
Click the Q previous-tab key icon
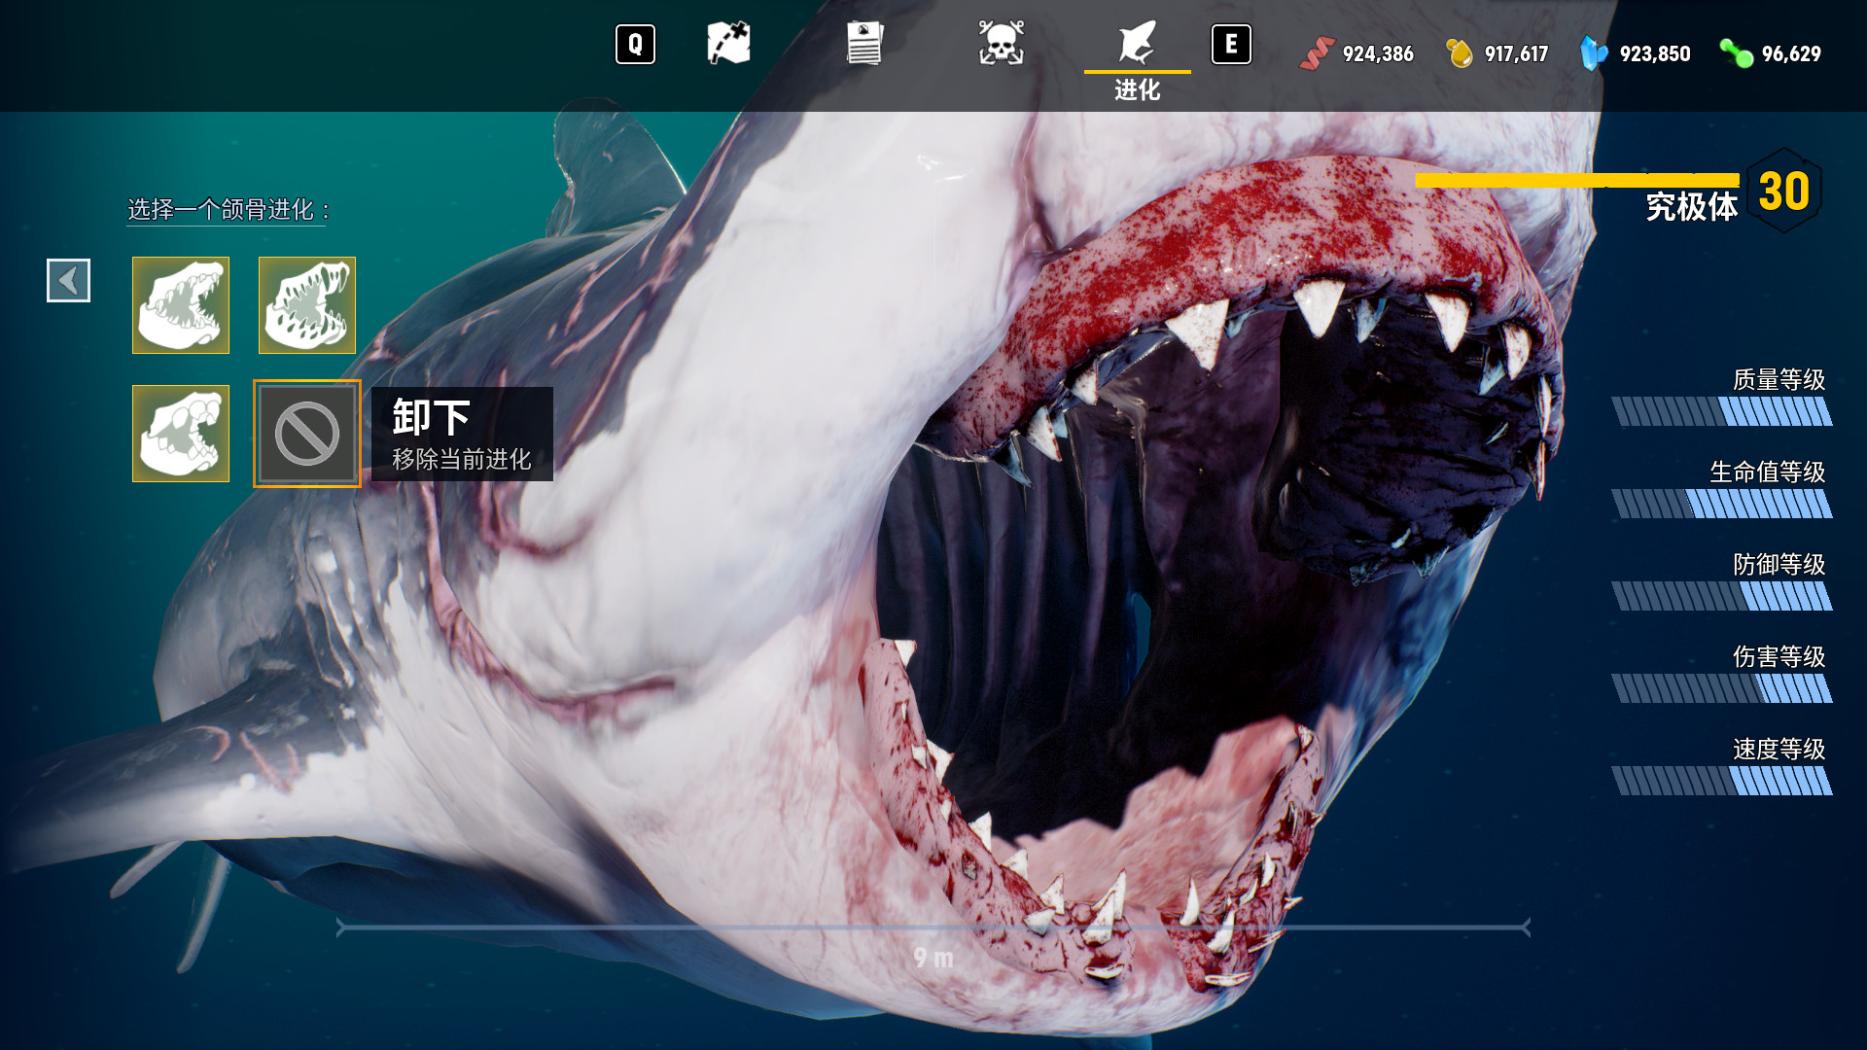pyautogui.click(x=635, y=45)
